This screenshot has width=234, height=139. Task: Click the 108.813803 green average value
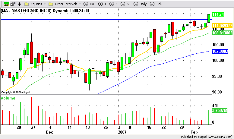(222, 33)
